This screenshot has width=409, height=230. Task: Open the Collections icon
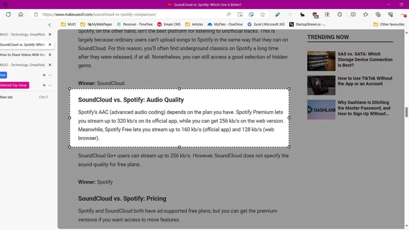[378, 14]
